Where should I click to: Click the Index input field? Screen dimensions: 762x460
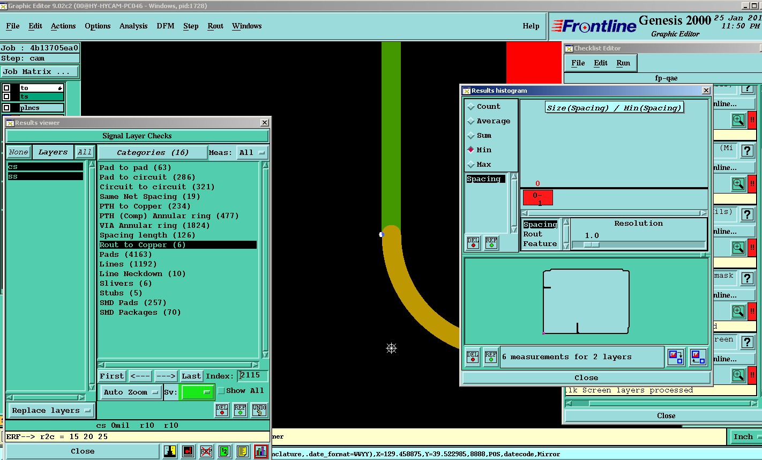click(252, 376)
